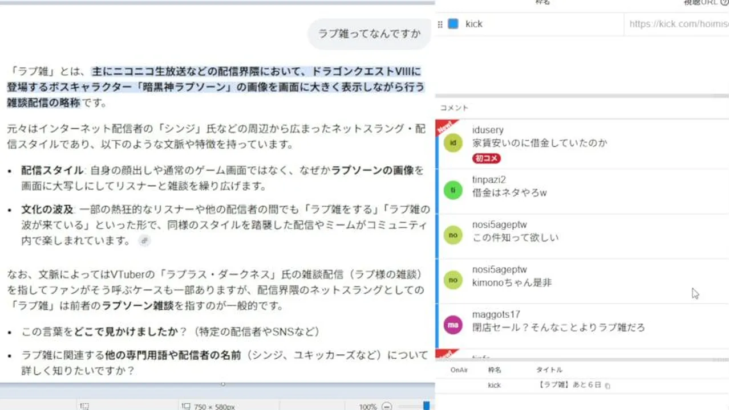
Task: Click tinpazi2's green ti avatar
Action: click(453, 190)
